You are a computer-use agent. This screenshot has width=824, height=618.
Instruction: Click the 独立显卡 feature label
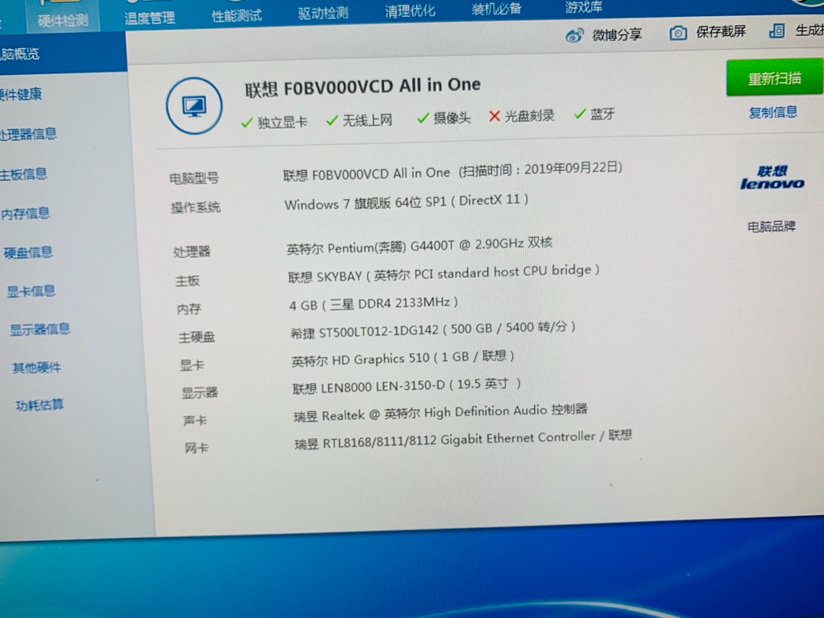pyautogui.click(x=282, y=122)
